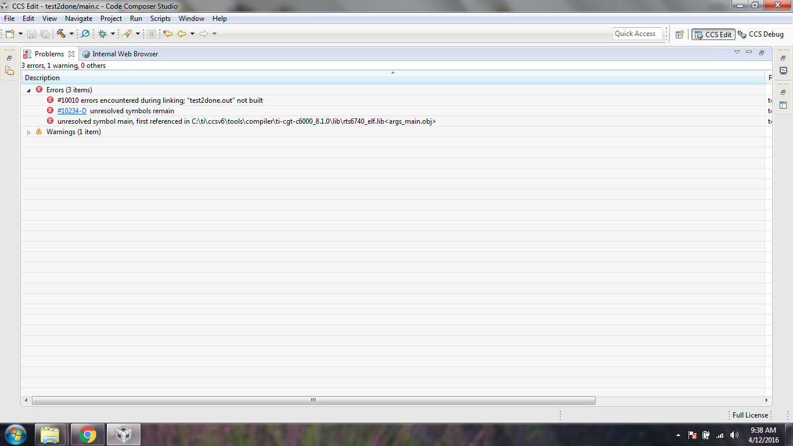This screenshot has height=446, width=793.
Task: Click the clock showing 9:38 AM
Action: click(x=763, y=430)
